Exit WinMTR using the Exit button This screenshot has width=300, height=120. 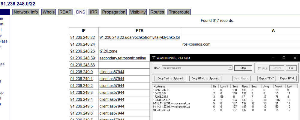[x=291, y=68]
